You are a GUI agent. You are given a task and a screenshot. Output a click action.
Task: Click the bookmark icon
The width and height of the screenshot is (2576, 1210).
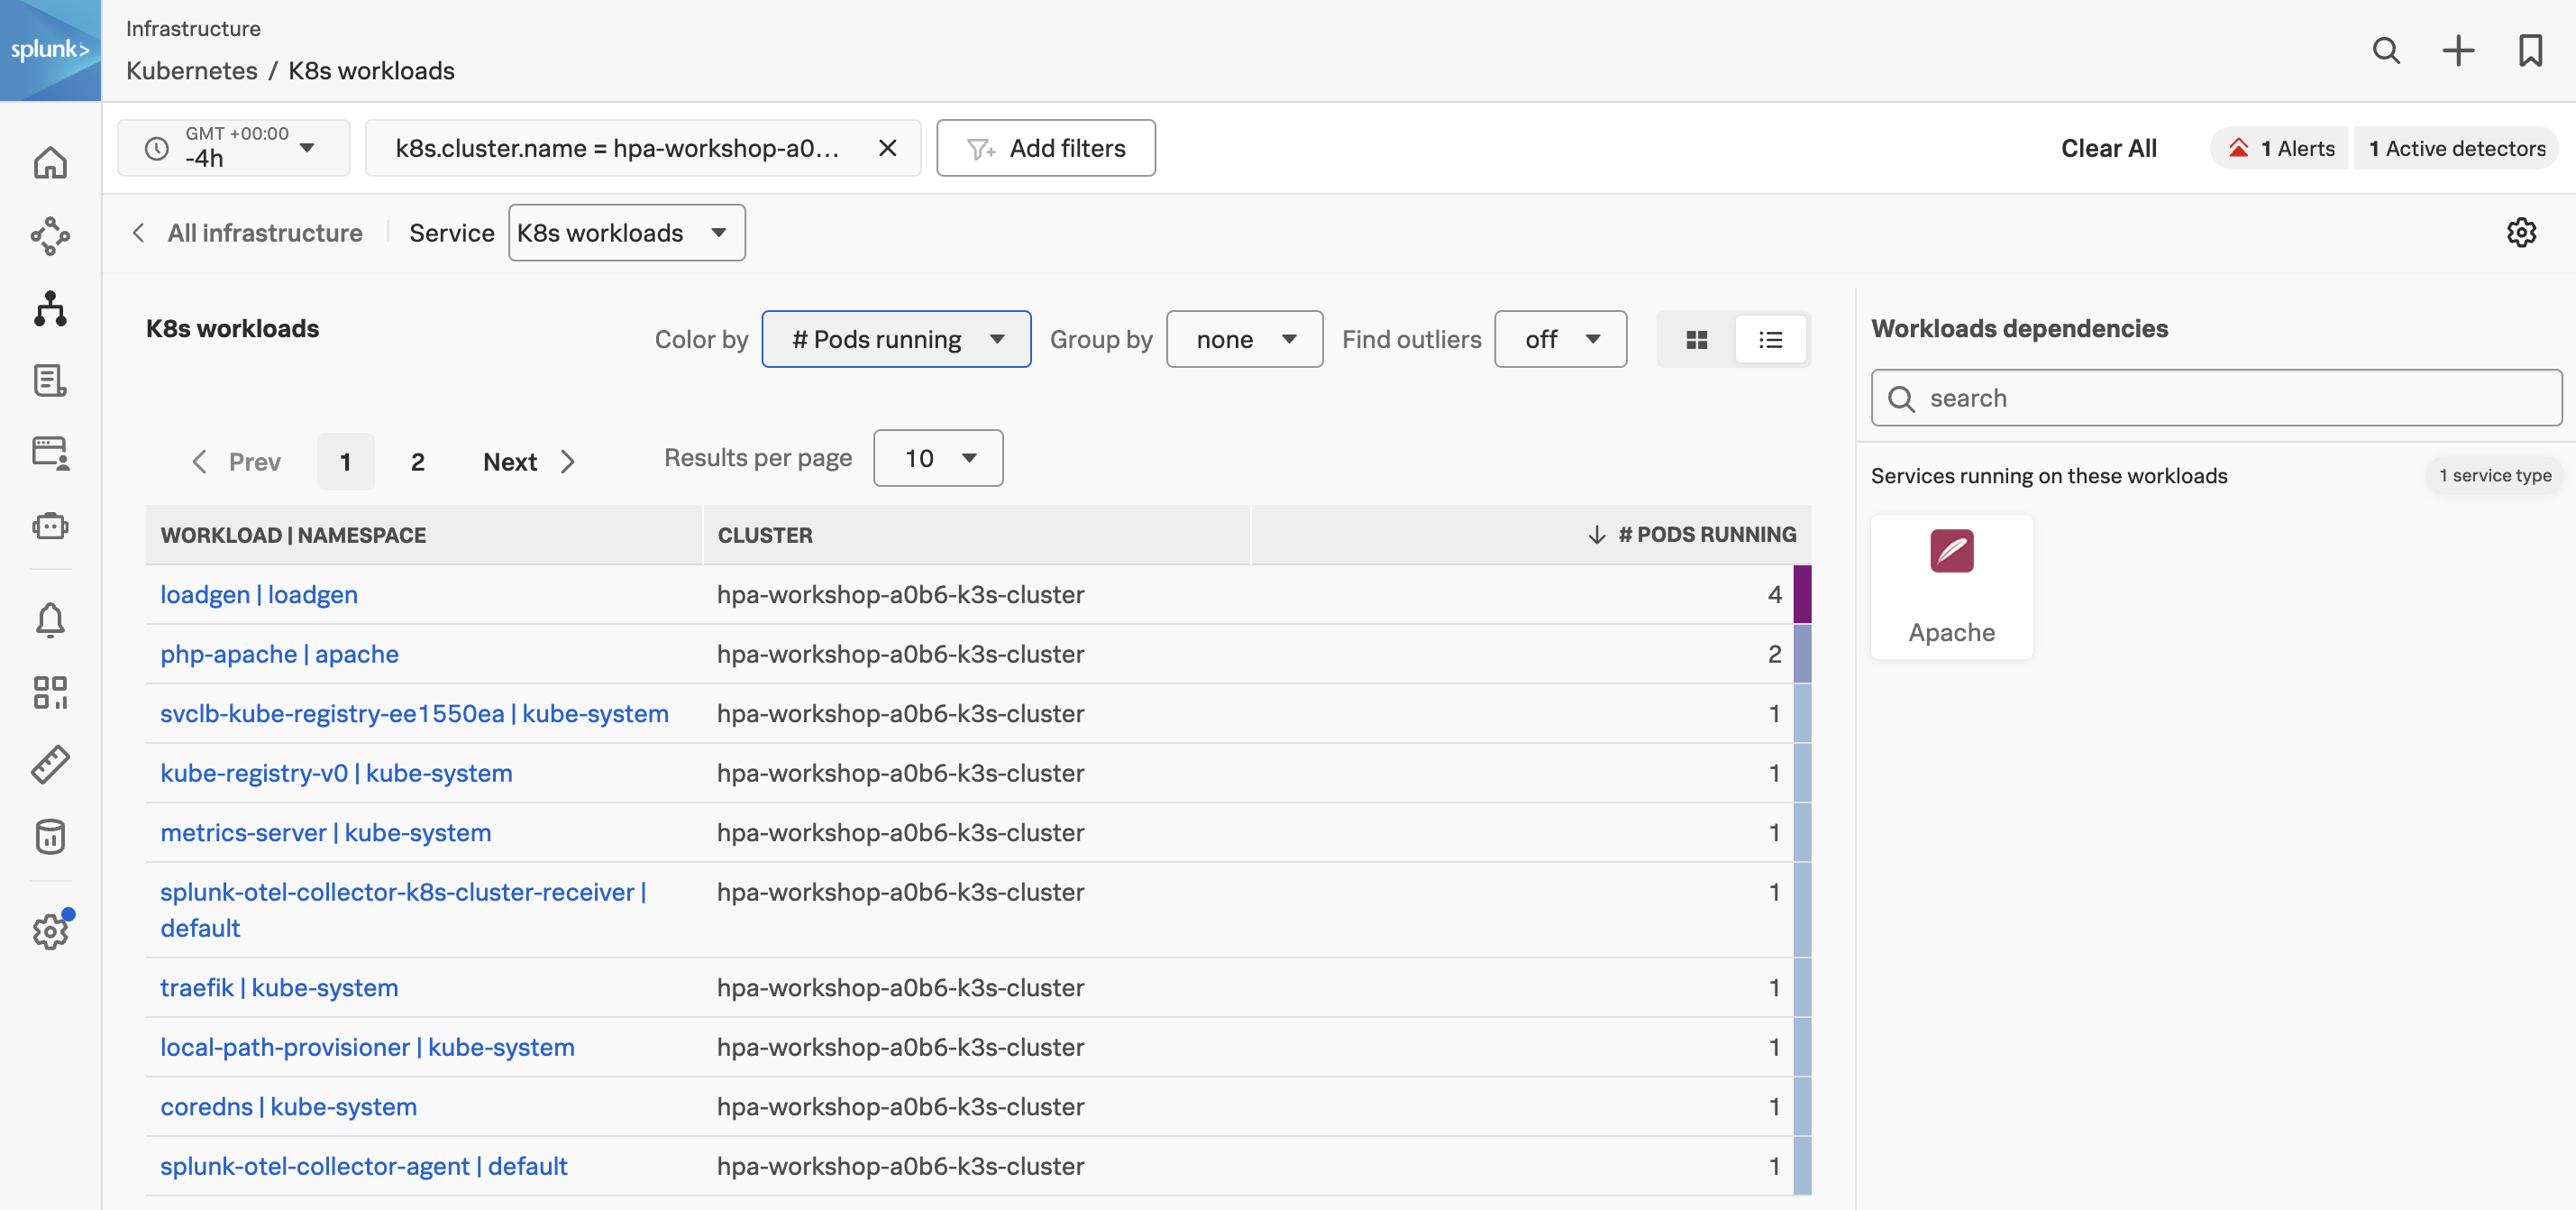coord(2531,50)
